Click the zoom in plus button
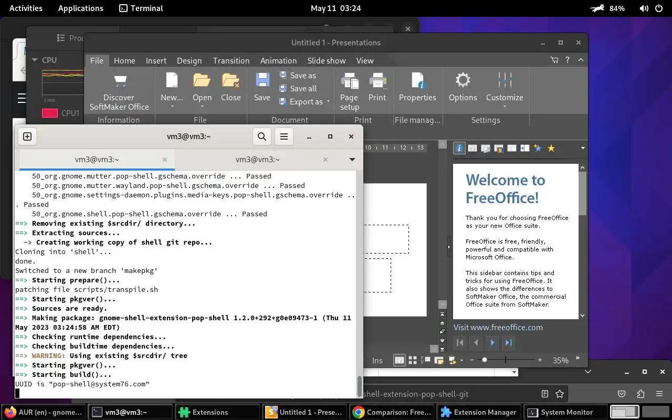672x420 pixels. (x=540, y=360)
